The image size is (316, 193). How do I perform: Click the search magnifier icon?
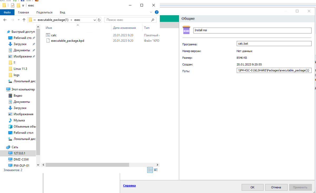click(153, 20)
